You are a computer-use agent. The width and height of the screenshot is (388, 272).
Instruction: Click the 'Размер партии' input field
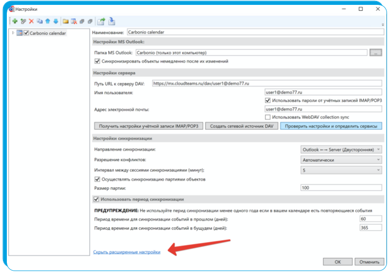point(341,188)
